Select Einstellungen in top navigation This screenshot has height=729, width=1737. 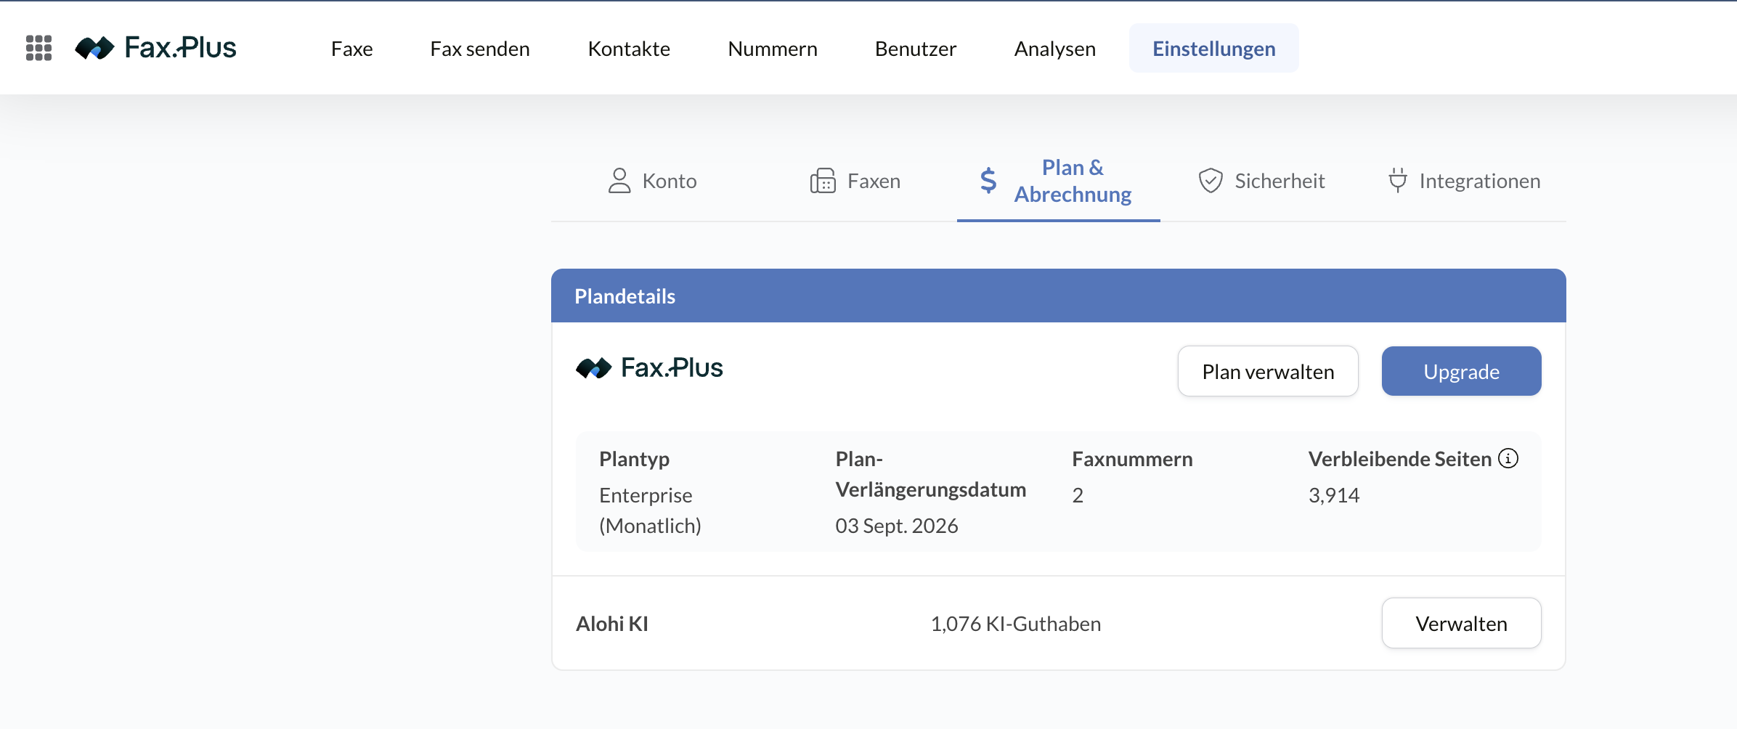point(1214,48)
